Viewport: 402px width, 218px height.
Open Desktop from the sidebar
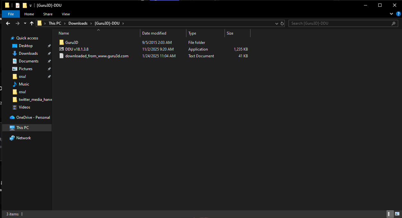pyautogui.click(x=26, y=46)
